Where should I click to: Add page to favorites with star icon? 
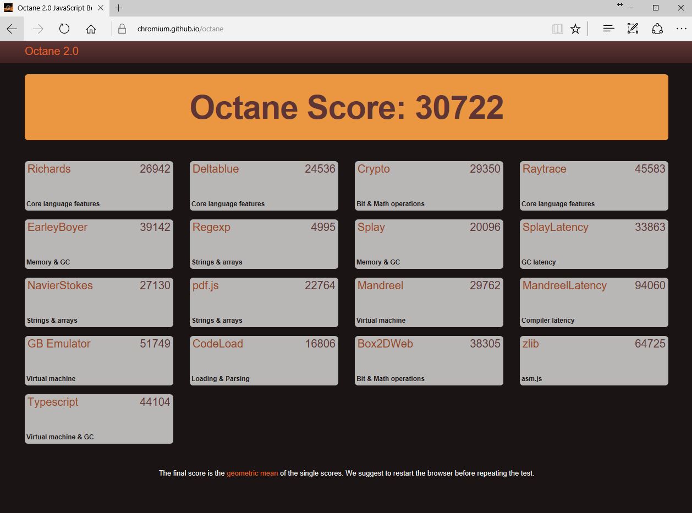point(575,29)
